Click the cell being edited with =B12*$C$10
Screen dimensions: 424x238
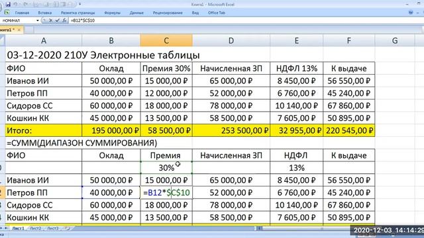166,192
